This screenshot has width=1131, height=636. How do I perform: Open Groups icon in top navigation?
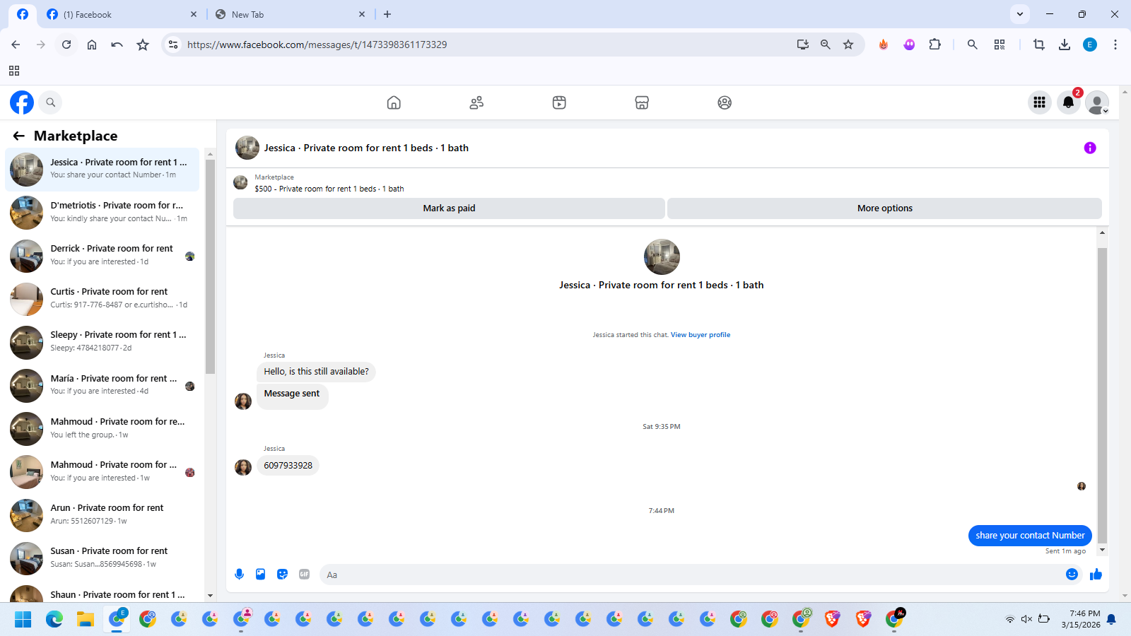click(x=725, y=102)
